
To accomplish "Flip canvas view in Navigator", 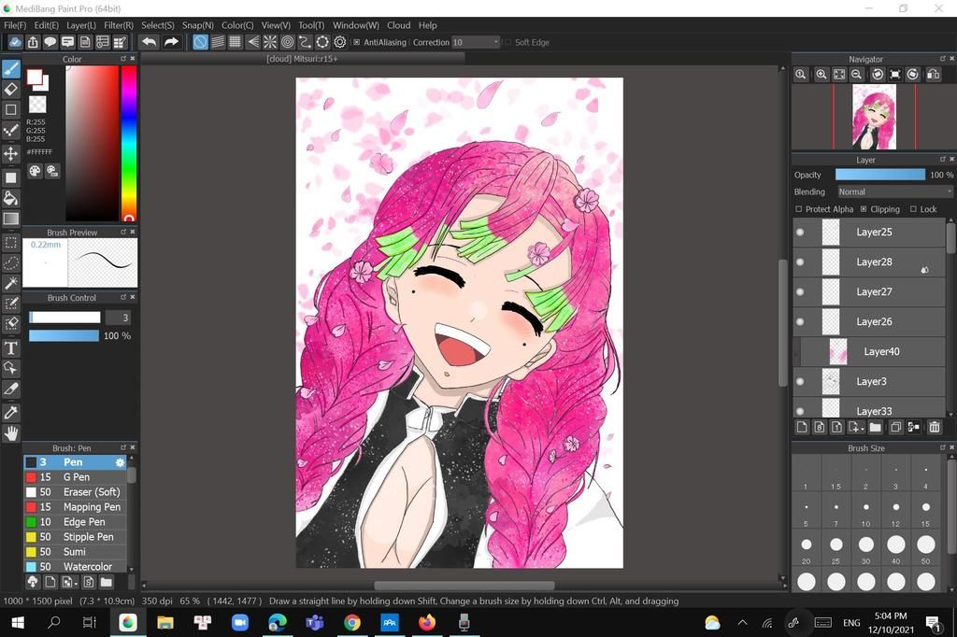I will point(934,75).
